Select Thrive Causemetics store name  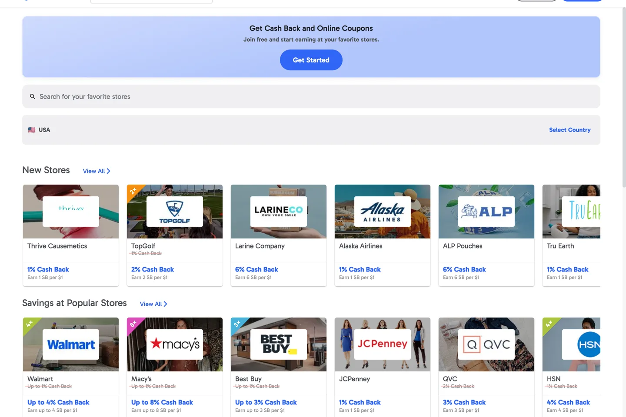pos(57,246)
